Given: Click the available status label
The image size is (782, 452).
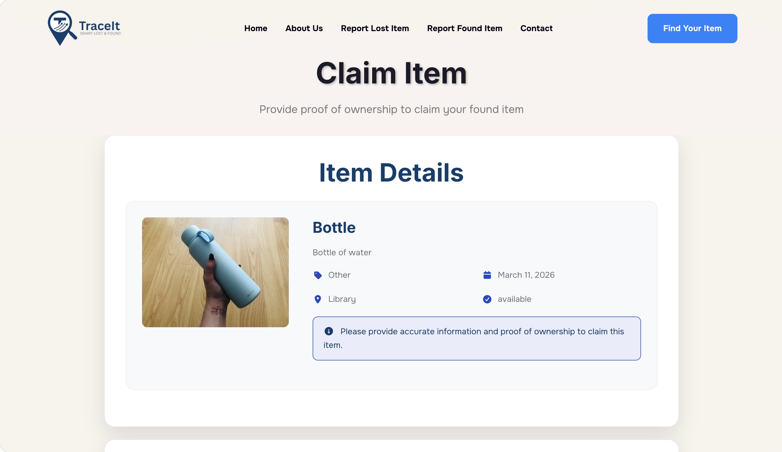Looking at the screenshot, I should pos(514,299).
